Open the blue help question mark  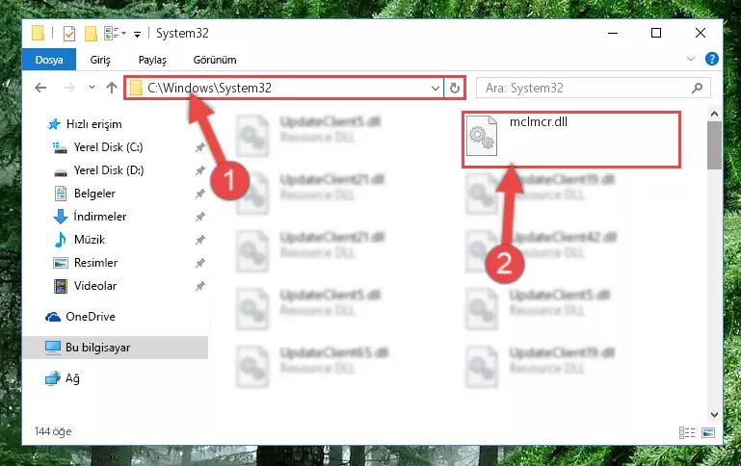click(x=712, y=59)
